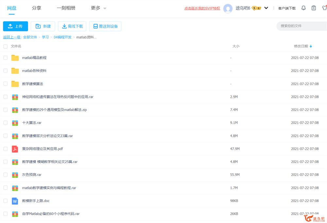Click the skin shirt icon at top right
Image resolution: width=327 pixels, height=223 pixels.
(324, 8)
